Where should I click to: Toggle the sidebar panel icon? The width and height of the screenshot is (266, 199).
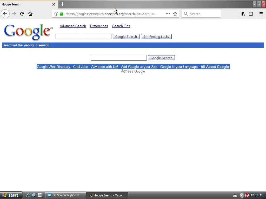[x=251, y=14]
